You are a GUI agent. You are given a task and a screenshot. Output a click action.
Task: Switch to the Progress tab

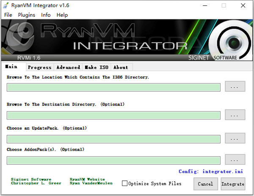(40, 67)
